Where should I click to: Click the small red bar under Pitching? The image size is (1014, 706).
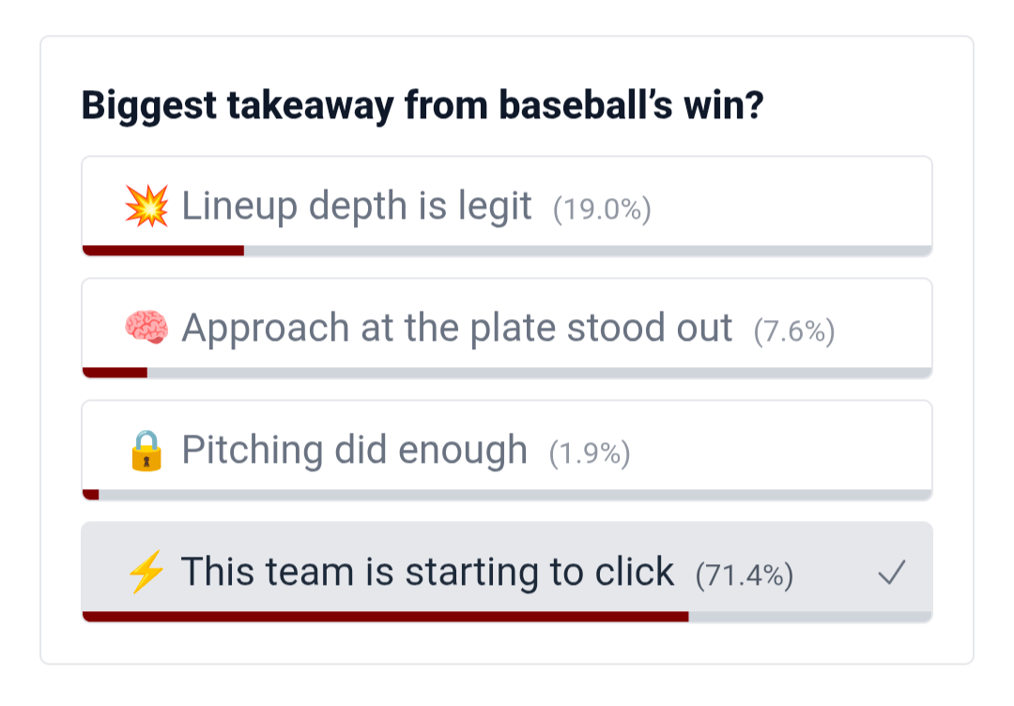coord(91,495)
